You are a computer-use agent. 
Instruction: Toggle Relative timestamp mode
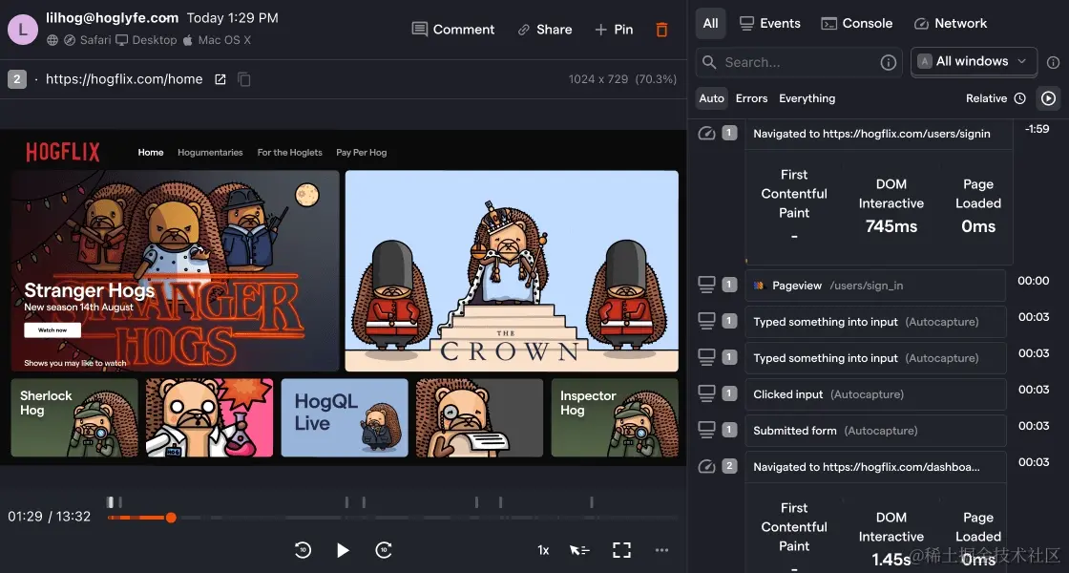click(996, 98)
